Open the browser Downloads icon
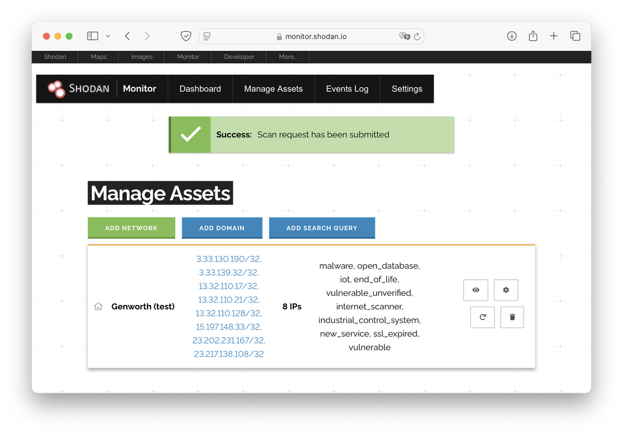The image size is (623, 435). [x=511, y=35]
